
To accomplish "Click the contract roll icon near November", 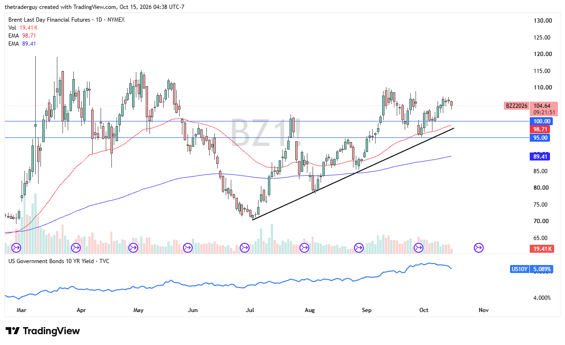I will coord(479,248).
